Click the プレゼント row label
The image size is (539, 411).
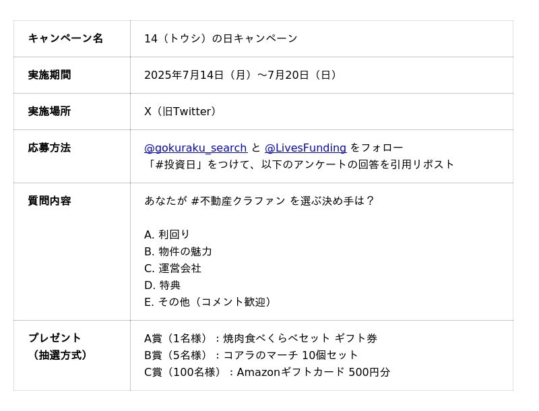tap(55, 338)
